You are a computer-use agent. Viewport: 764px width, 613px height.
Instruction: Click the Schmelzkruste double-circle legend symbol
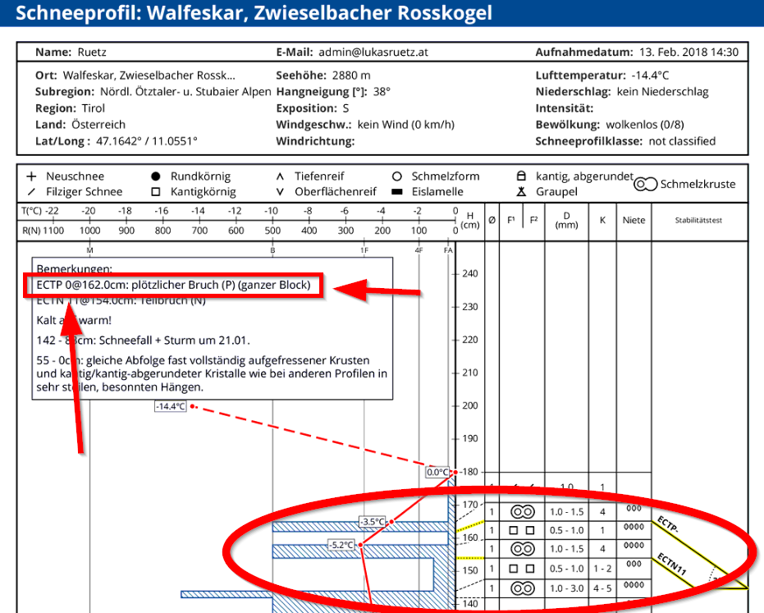[646, 184]
